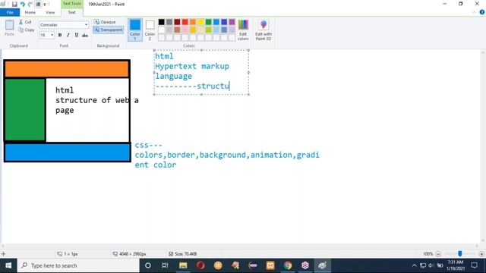The image size is (486, 273).
Task: Click the 100% zoom level readout
Action: point(428,254)
